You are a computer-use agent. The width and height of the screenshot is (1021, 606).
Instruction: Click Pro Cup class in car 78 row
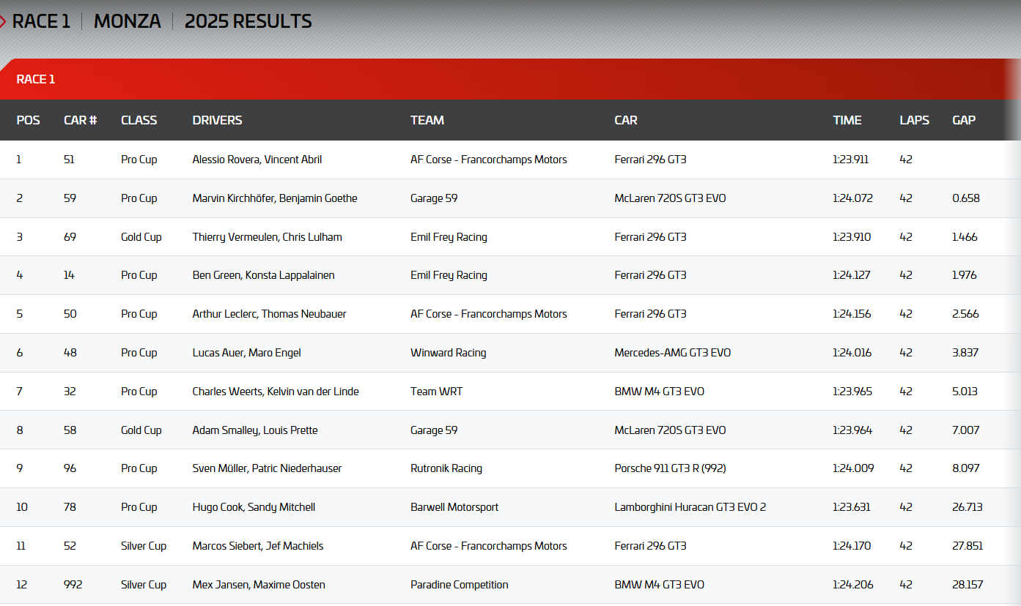[139, 507]
